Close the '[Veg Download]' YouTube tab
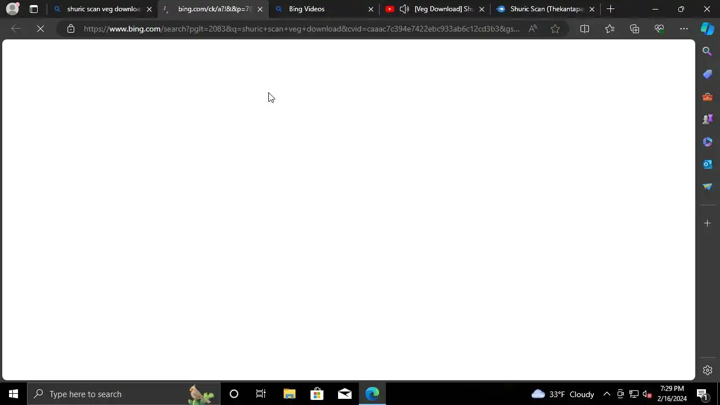Image resolution: width=720 pixels, height=405 pixels. point(481,9)
